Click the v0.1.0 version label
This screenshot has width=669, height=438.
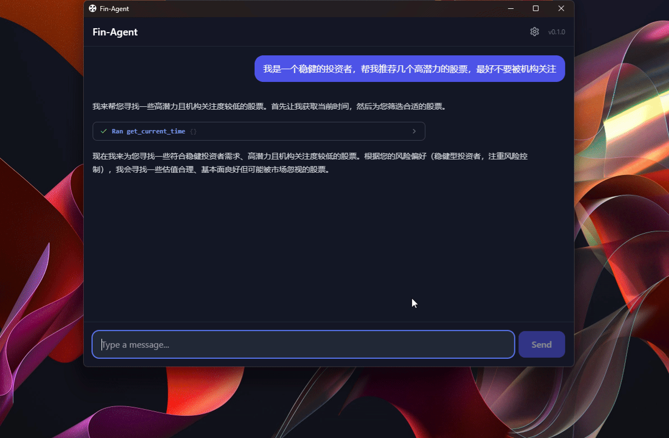point(556,32)
